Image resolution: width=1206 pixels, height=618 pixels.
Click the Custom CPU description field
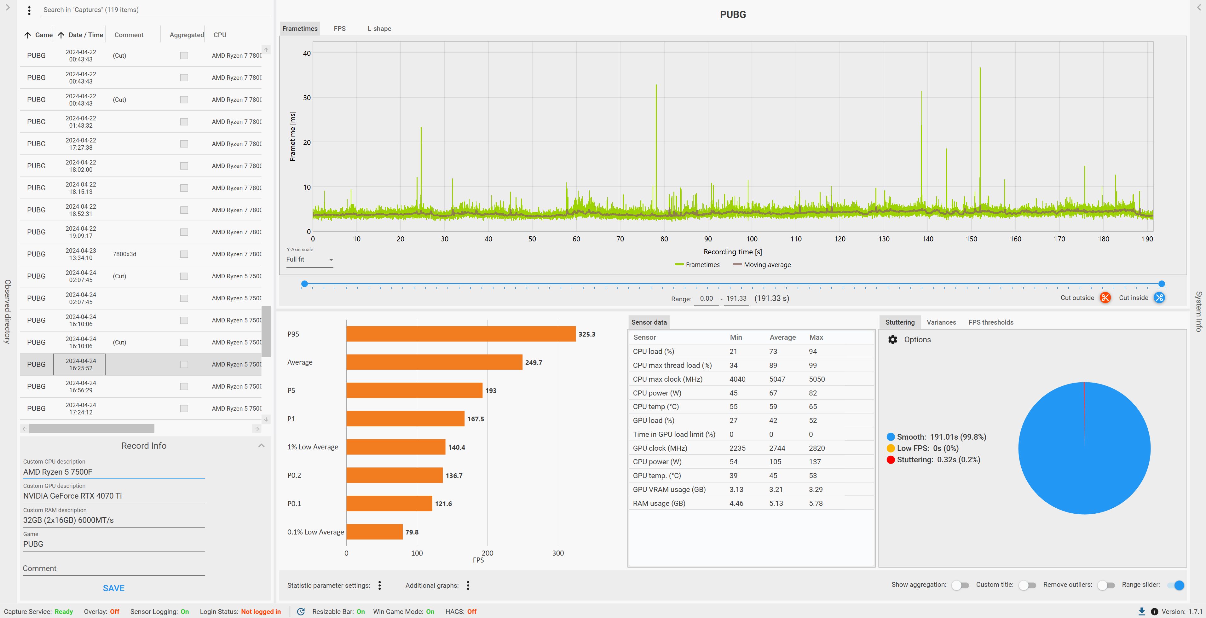coord(114,472)
